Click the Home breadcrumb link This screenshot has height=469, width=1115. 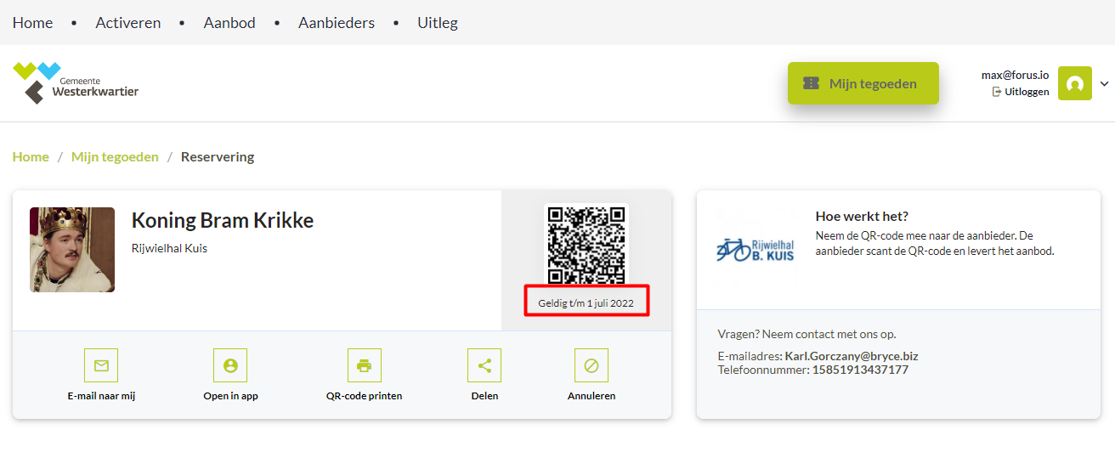[x=31, y=156]
